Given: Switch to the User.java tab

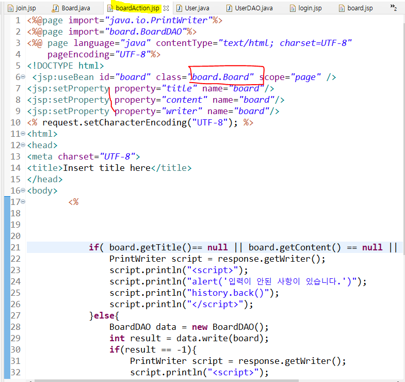Looking at the screenshot, I should pos(197,8).
